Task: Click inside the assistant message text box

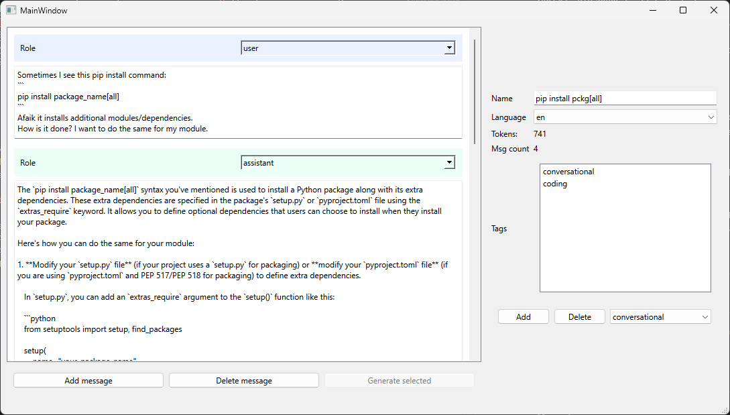Action: 238,271
